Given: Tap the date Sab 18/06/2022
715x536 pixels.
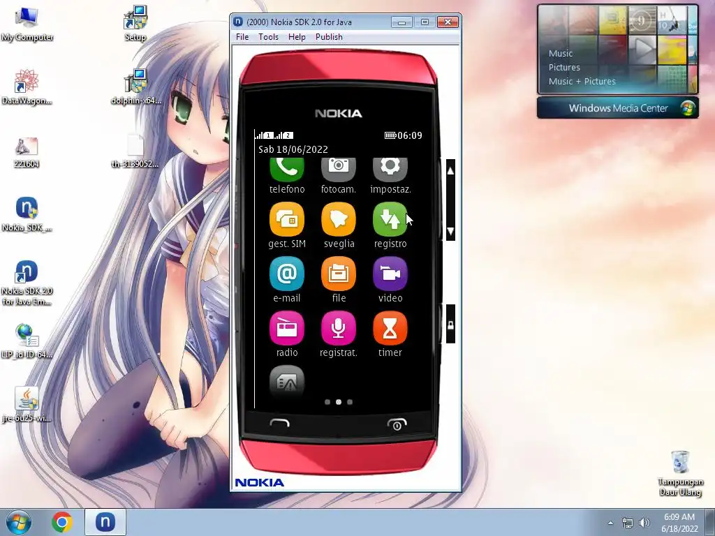Looking at the screenshot, I should click(293, 149).
